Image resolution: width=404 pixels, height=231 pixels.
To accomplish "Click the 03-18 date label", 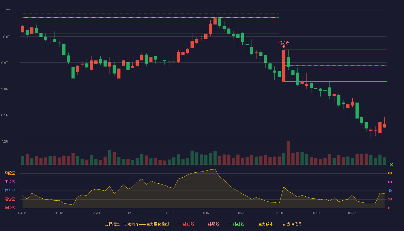I will pyautogui.click(x=59, y=213).
